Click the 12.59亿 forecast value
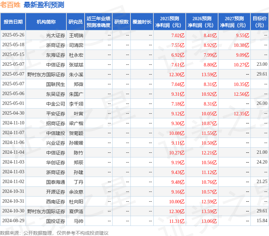Image resolution: width=269 pixels, height=236 pixels. point(209,202)
